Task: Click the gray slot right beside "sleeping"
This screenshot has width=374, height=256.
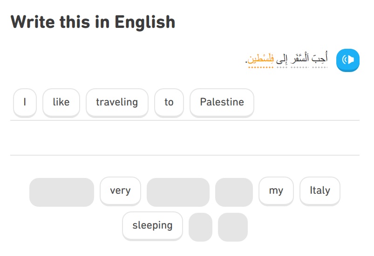Action: tap(200, 227)
